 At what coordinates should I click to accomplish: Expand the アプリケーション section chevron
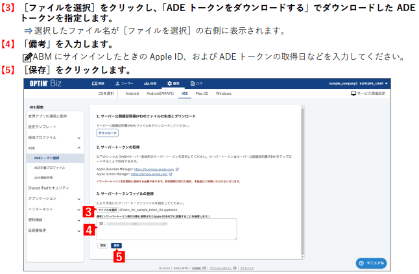79,199
